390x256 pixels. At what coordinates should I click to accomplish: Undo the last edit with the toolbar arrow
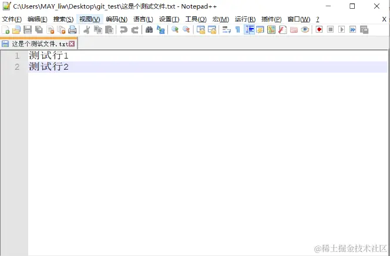point(123,30)
